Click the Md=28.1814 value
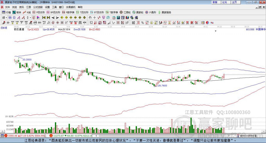 coord(64,29)
